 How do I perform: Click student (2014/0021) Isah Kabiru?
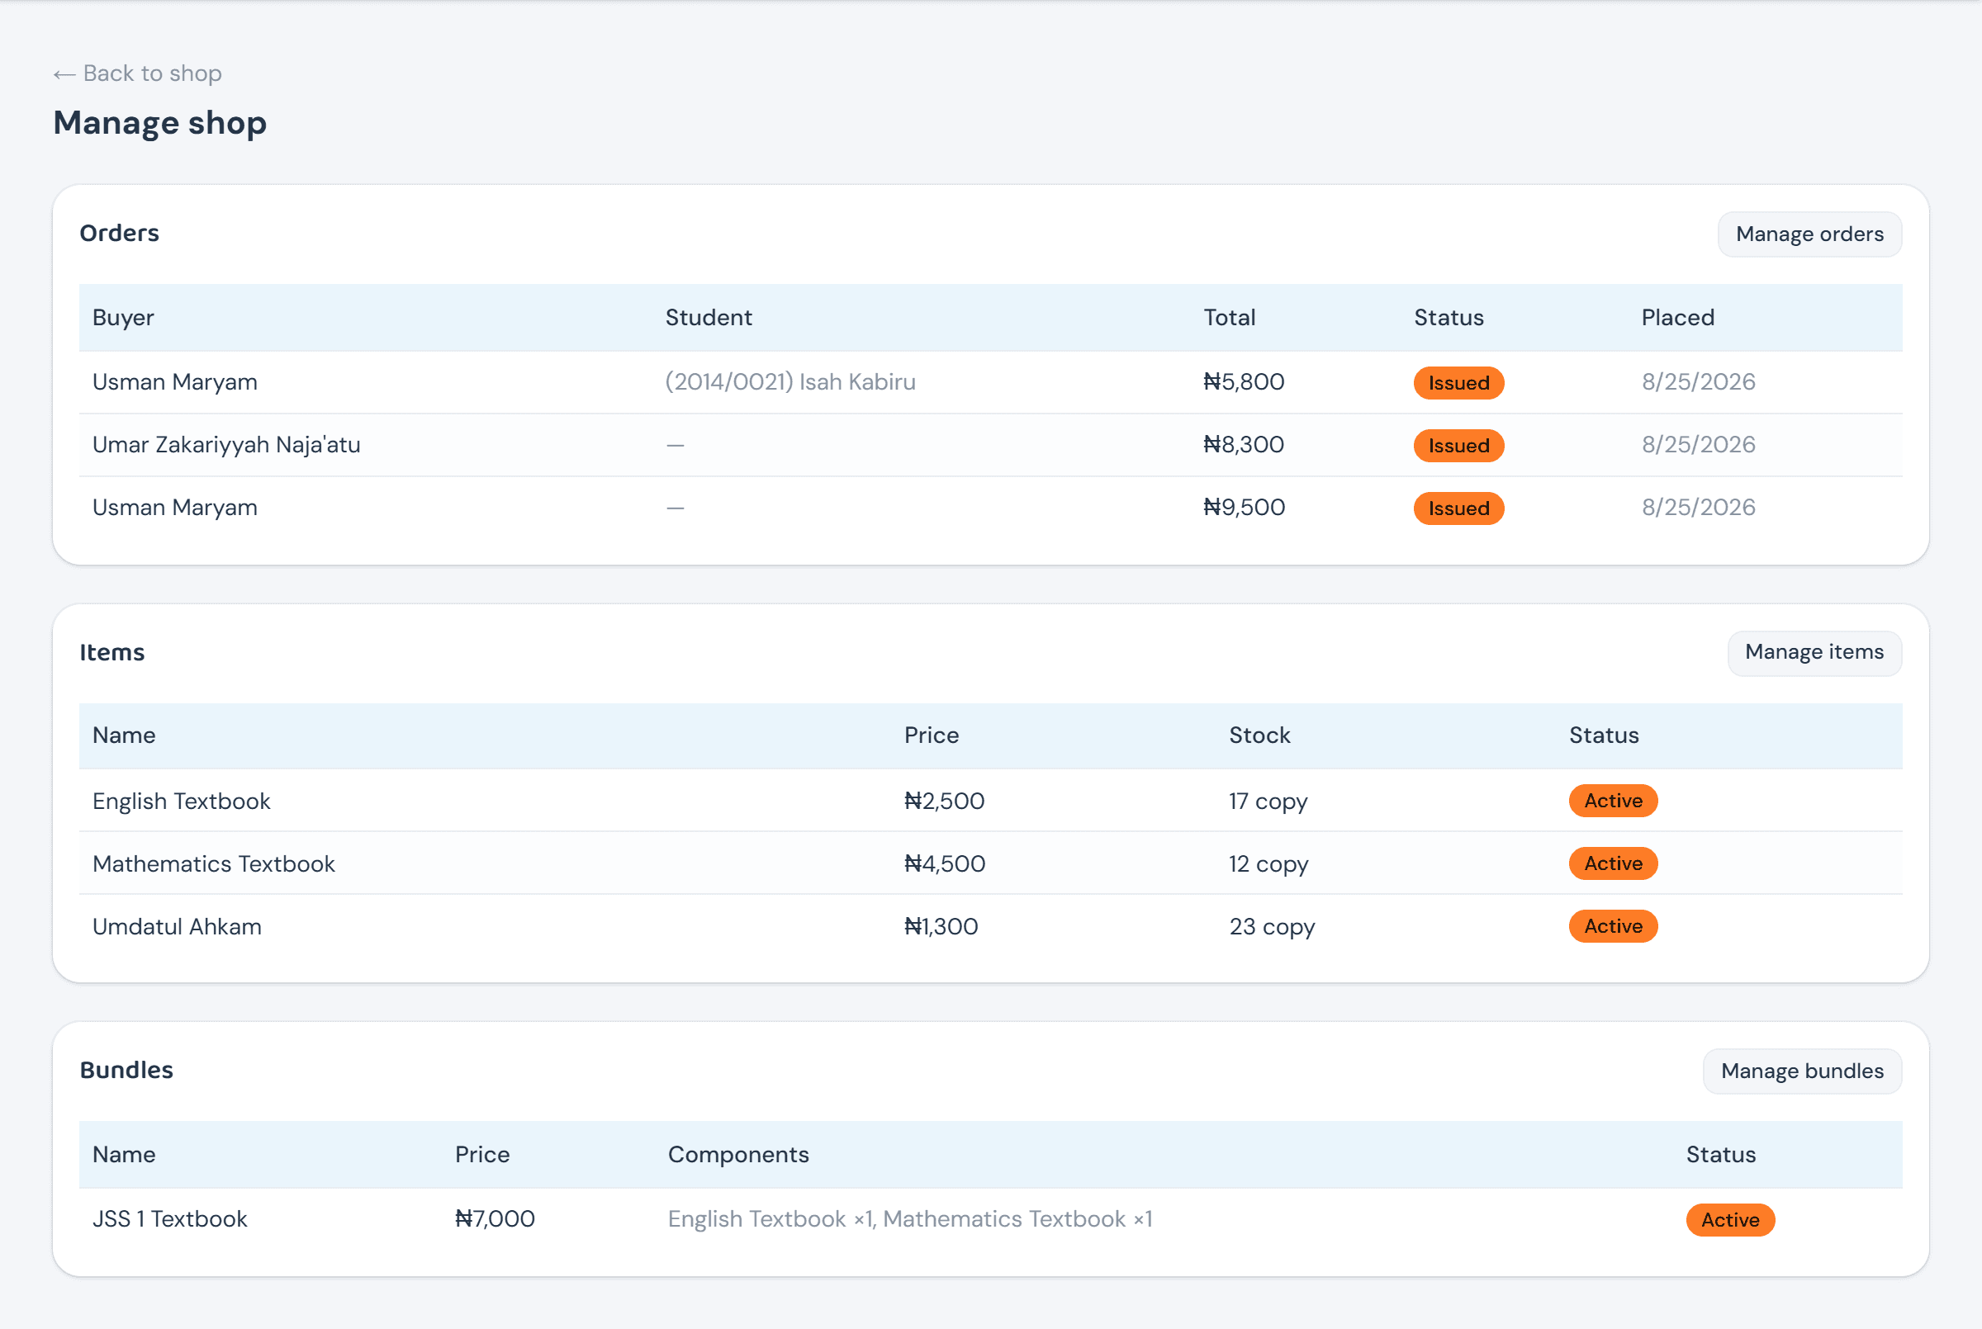pos(790,381)
